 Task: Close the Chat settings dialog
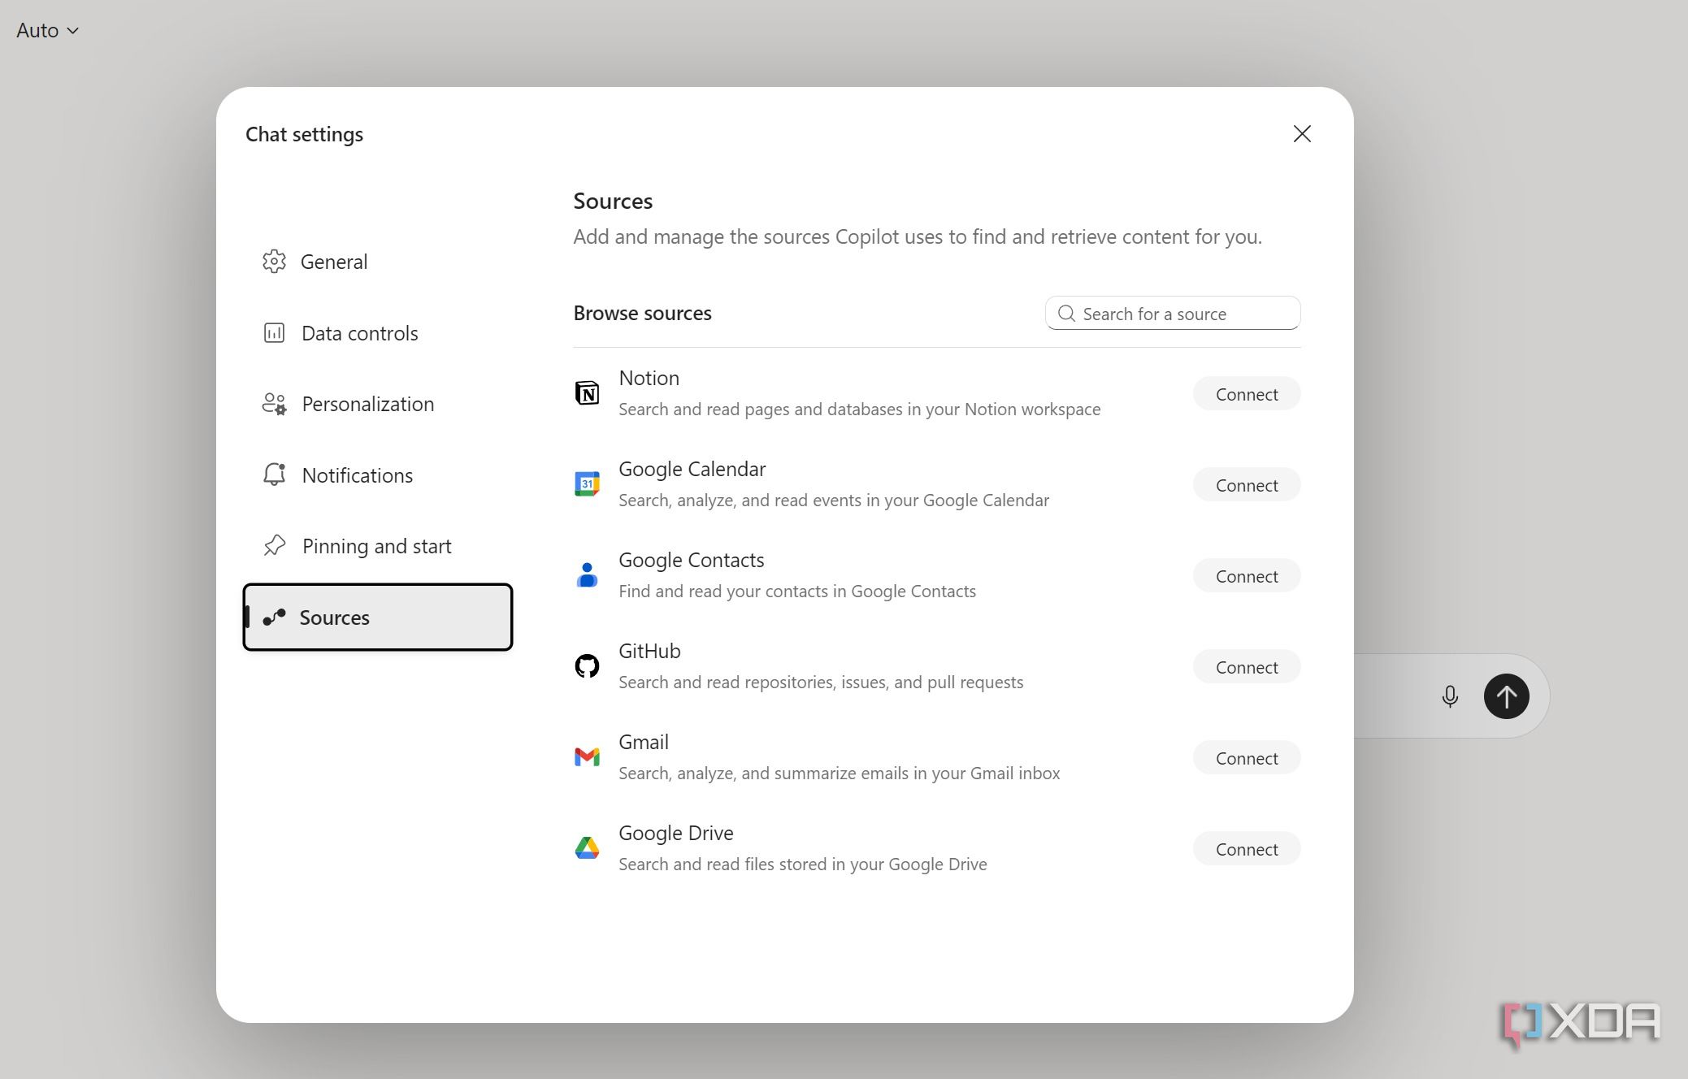(x=1302, y=134)
